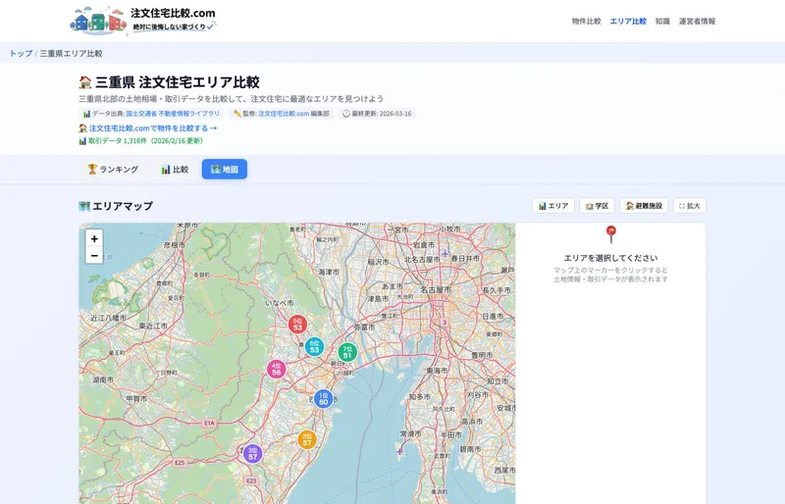Image resolution: width=785 pixels, height=504 pixels.
Task: Open the 物件比較 navigation item
Action: click(586, 21)
